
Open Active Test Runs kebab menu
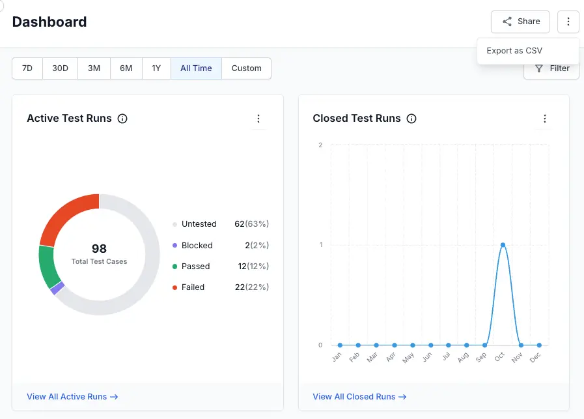point(258,119)
